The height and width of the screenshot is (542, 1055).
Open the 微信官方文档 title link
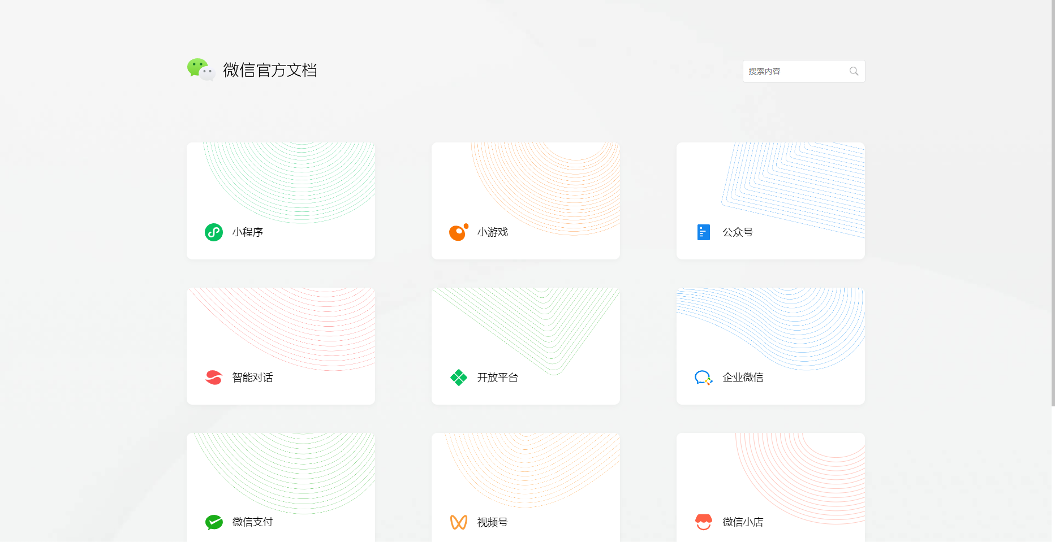(x=270, y=70)
